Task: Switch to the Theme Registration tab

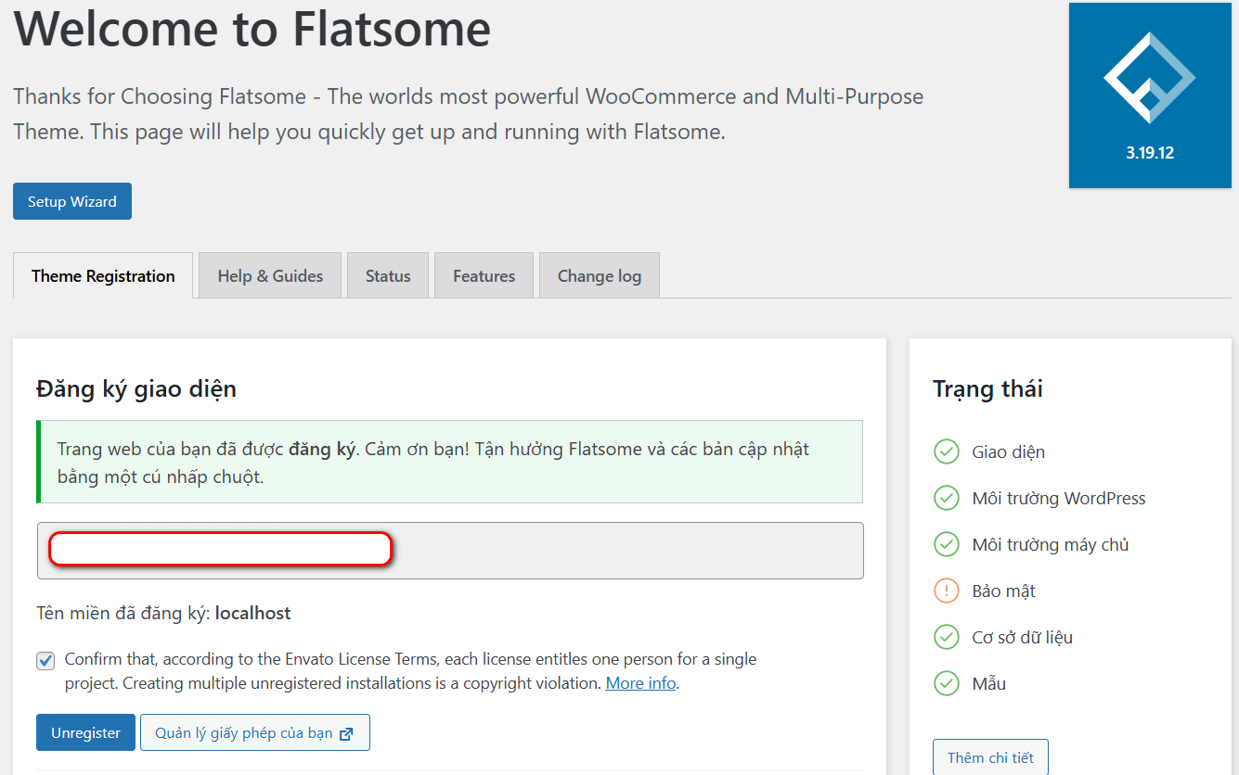Action: click(103, 275)
